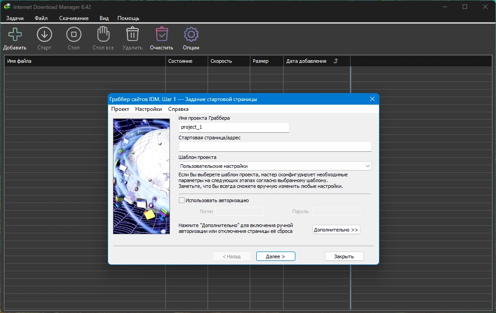Open the Проект menu in grabber dialog
Image resolution: width=496 pixels, height=313 pixels.
click(x=120, y=109)
